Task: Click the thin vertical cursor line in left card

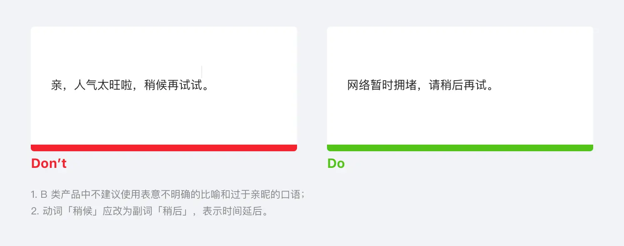Action: 202,71
